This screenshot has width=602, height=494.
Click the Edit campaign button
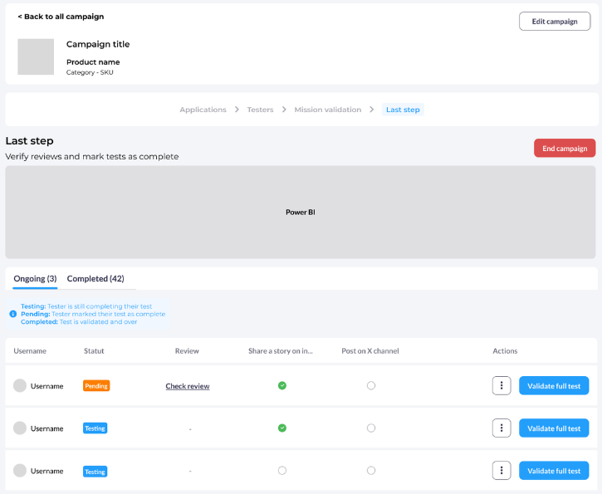point(555,22)
